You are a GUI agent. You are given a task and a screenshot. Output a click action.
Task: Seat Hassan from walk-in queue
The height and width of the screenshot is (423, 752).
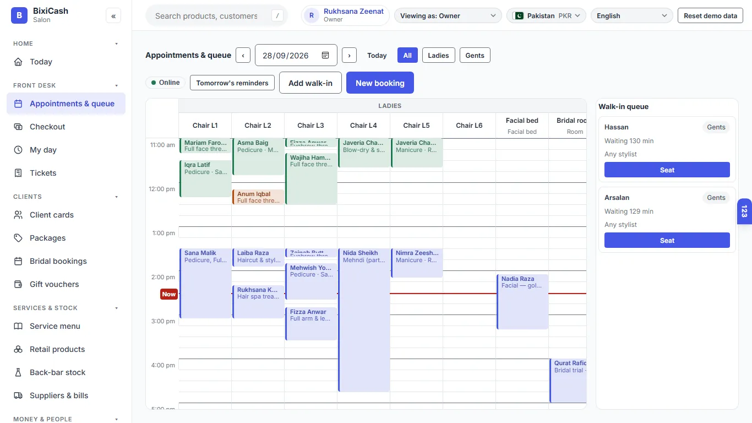click(667, 170)
